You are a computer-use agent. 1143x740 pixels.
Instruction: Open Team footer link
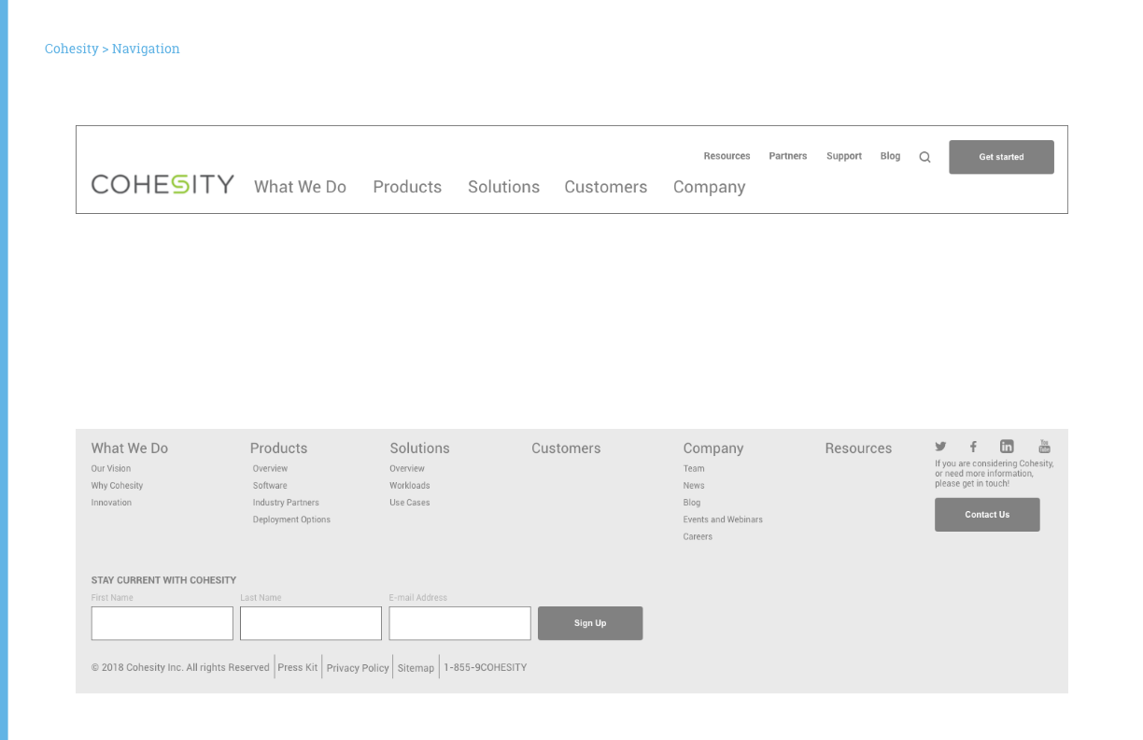click(x=694, y=468)
